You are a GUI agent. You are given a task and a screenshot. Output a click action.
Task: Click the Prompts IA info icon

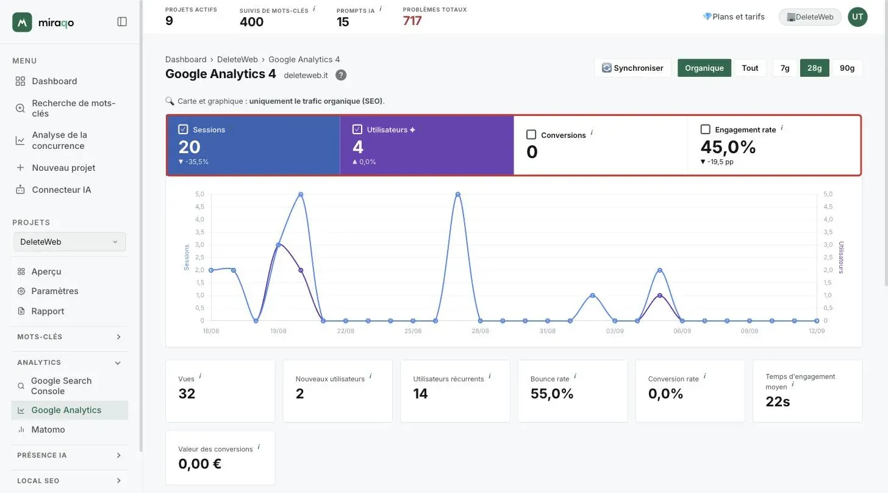coord(381,9)
